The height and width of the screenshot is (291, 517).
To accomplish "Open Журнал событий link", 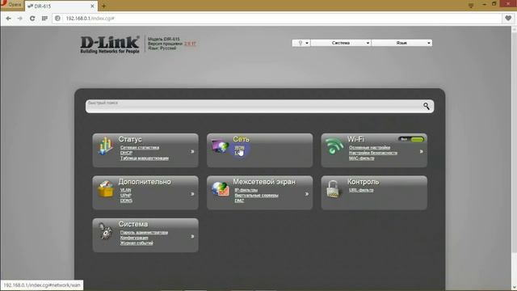I will pyautogui.click(x=137, y=242).
